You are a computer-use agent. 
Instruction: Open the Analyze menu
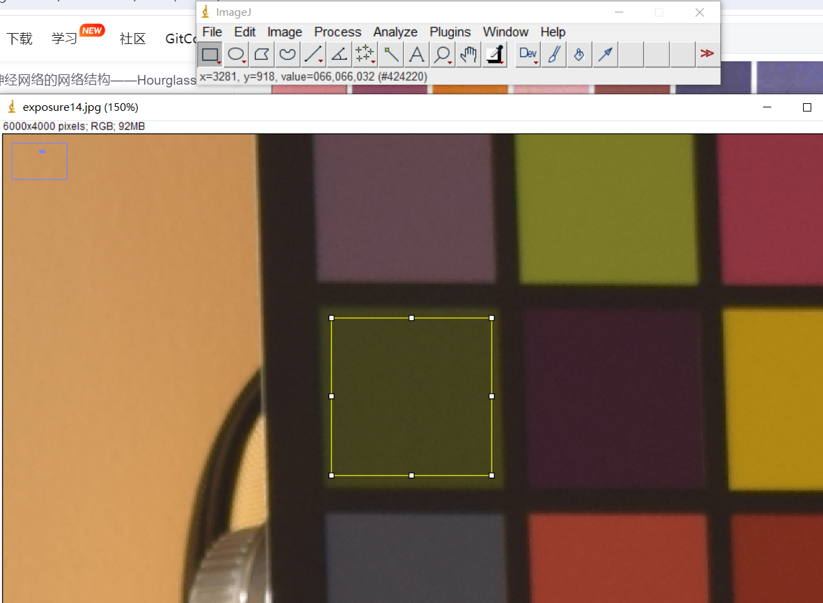pos(395,32)
